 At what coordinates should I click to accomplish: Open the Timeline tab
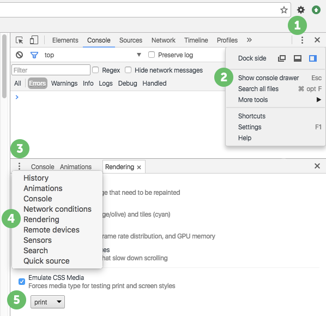tap(196, 40)
